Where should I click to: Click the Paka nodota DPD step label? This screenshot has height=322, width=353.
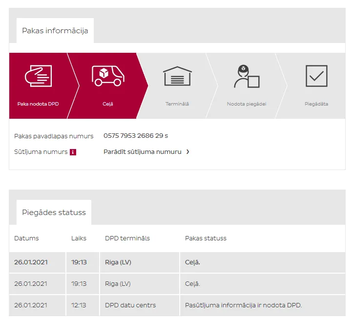point(38,104)
